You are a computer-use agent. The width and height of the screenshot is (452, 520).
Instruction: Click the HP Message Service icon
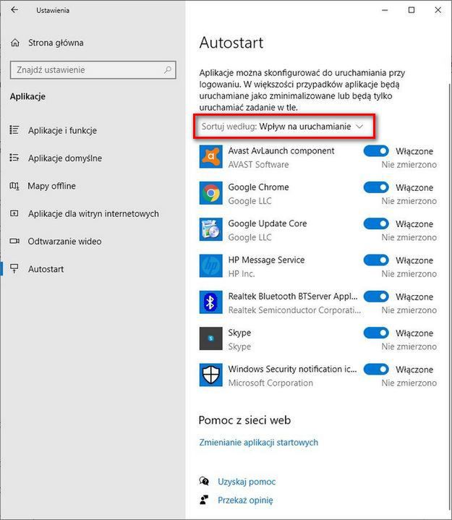tap(210, 265)
